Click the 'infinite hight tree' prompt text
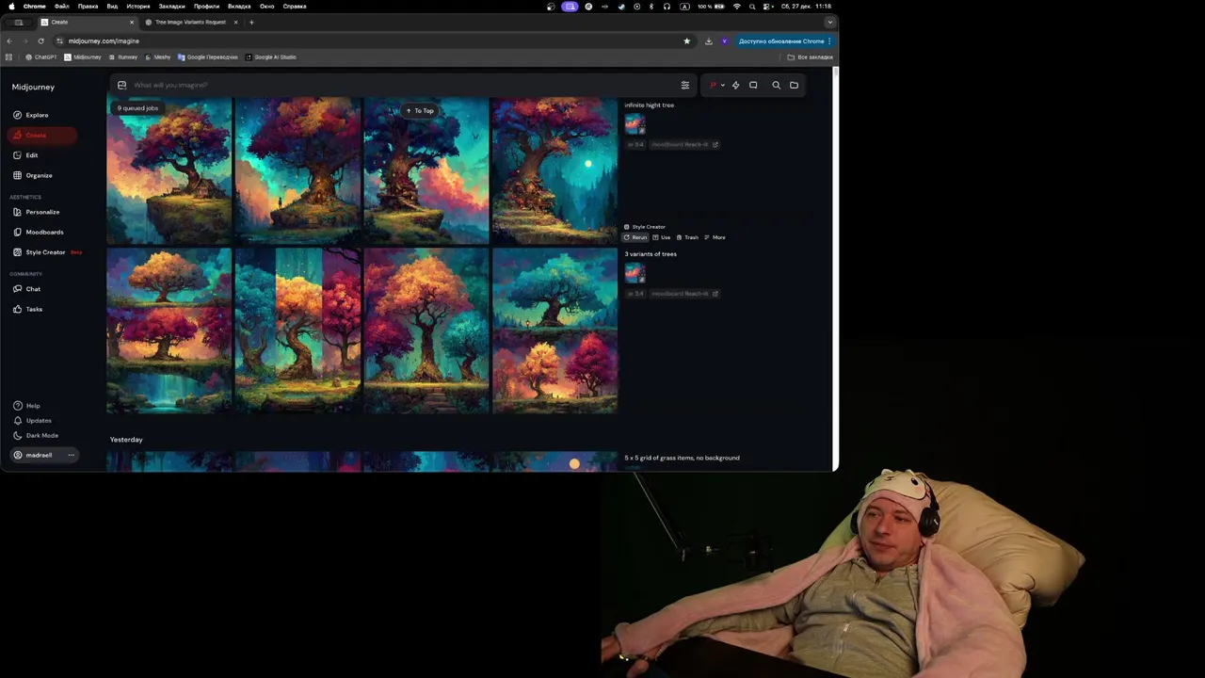Image resolution: width=1205 pixels, height=678 pixels. coord(650,105)
